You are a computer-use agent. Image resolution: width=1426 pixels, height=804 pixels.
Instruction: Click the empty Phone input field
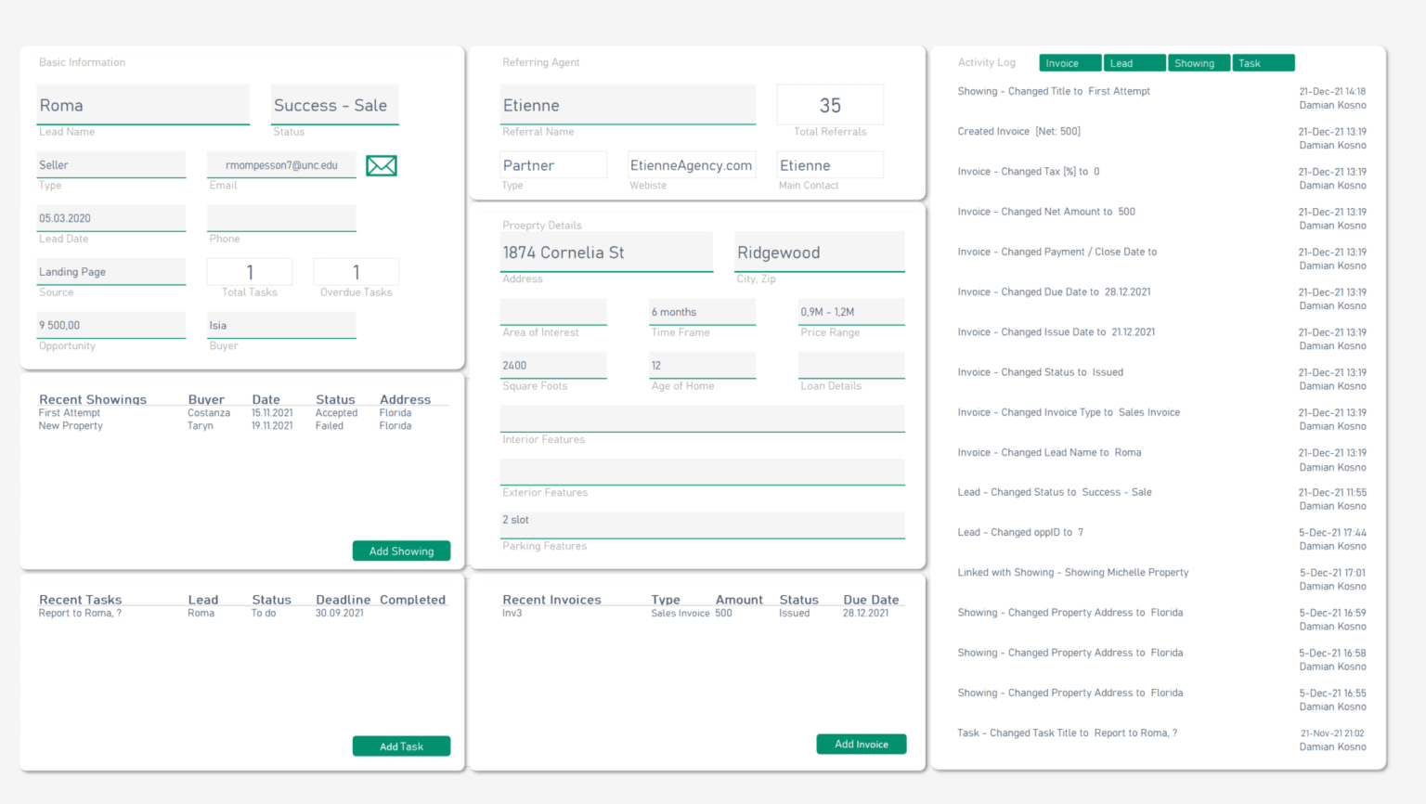coord(281,218)
